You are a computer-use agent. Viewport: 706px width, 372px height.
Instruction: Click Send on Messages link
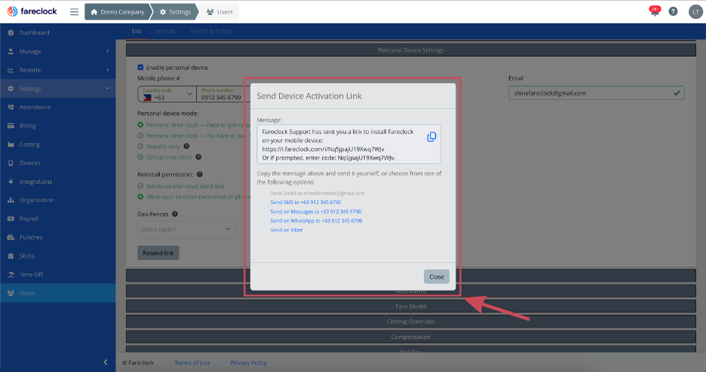pos(315,212)
